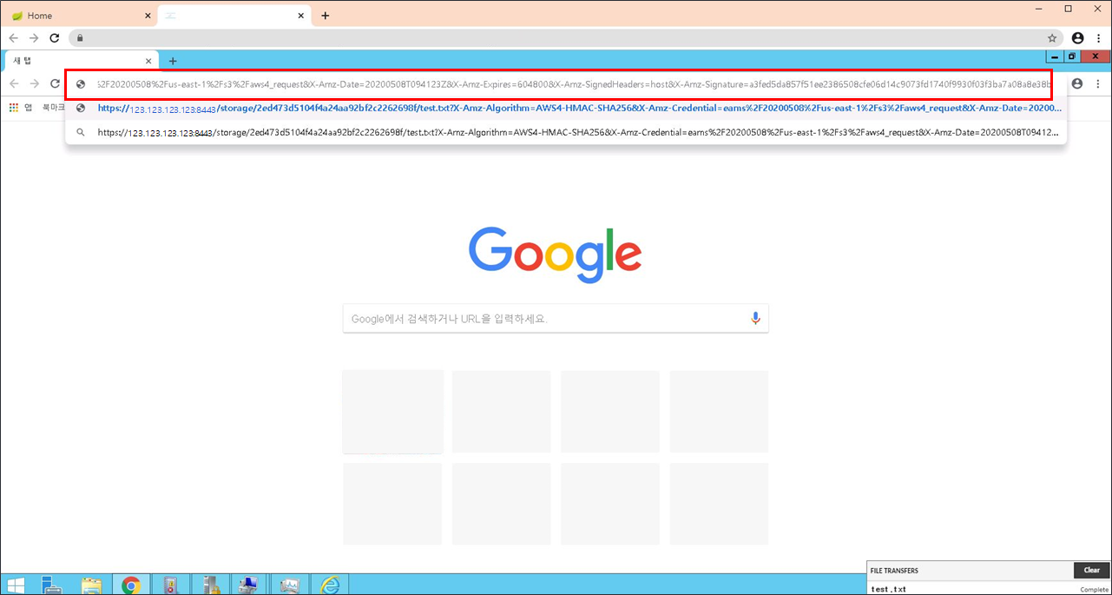This screenshot has width=1112, height=595.
Task: Launch Server Manager from the taskbar
Action: [52, 585]
